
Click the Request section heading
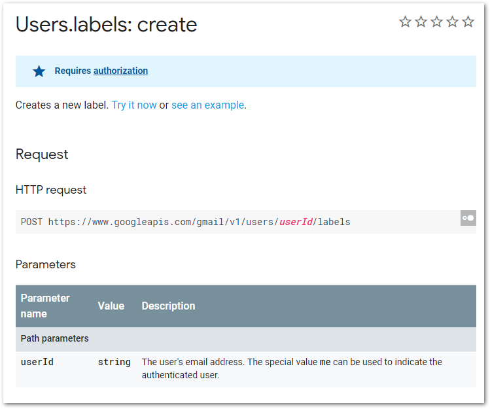[x=42, y=154]
